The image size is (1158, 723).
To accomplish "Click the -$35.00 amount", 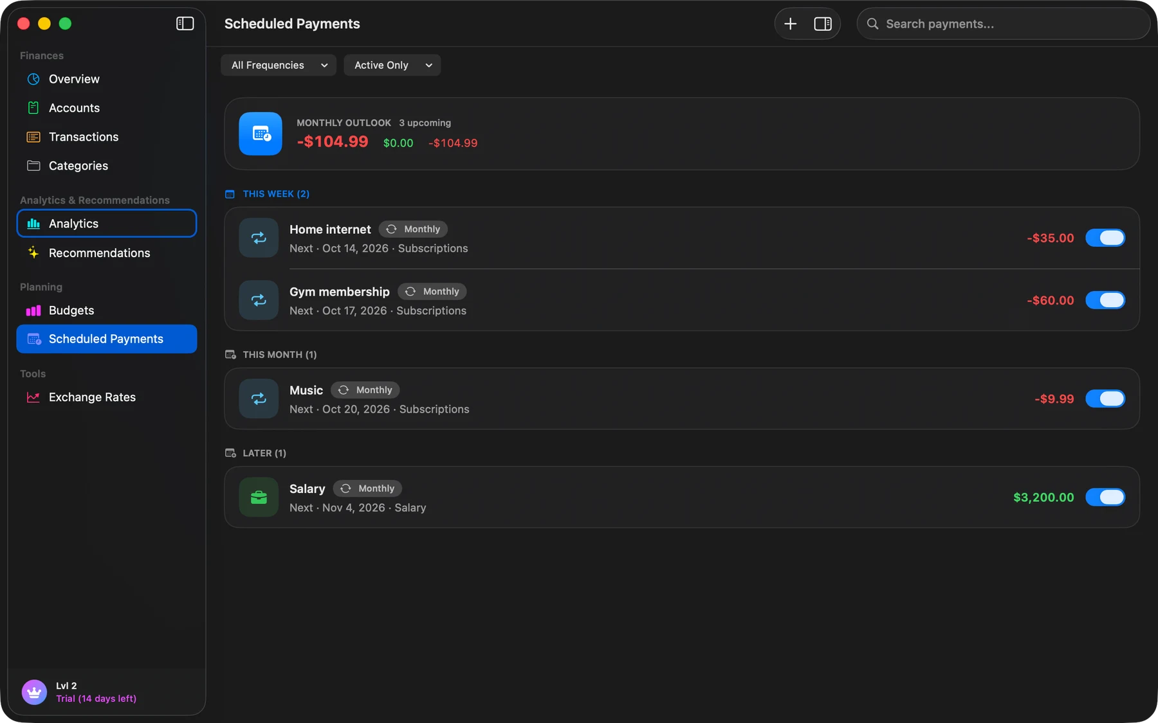I will click(1051, 238).
